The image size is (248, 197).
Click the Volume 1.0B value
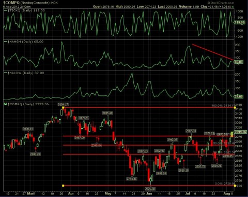click(x=189, y=7)
